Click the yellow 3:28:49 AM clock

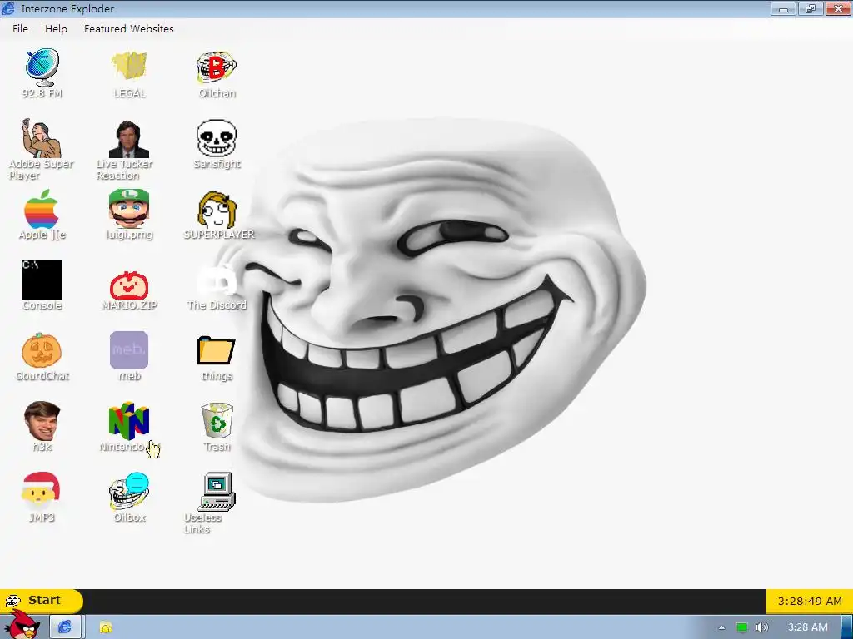coord(810,601)
